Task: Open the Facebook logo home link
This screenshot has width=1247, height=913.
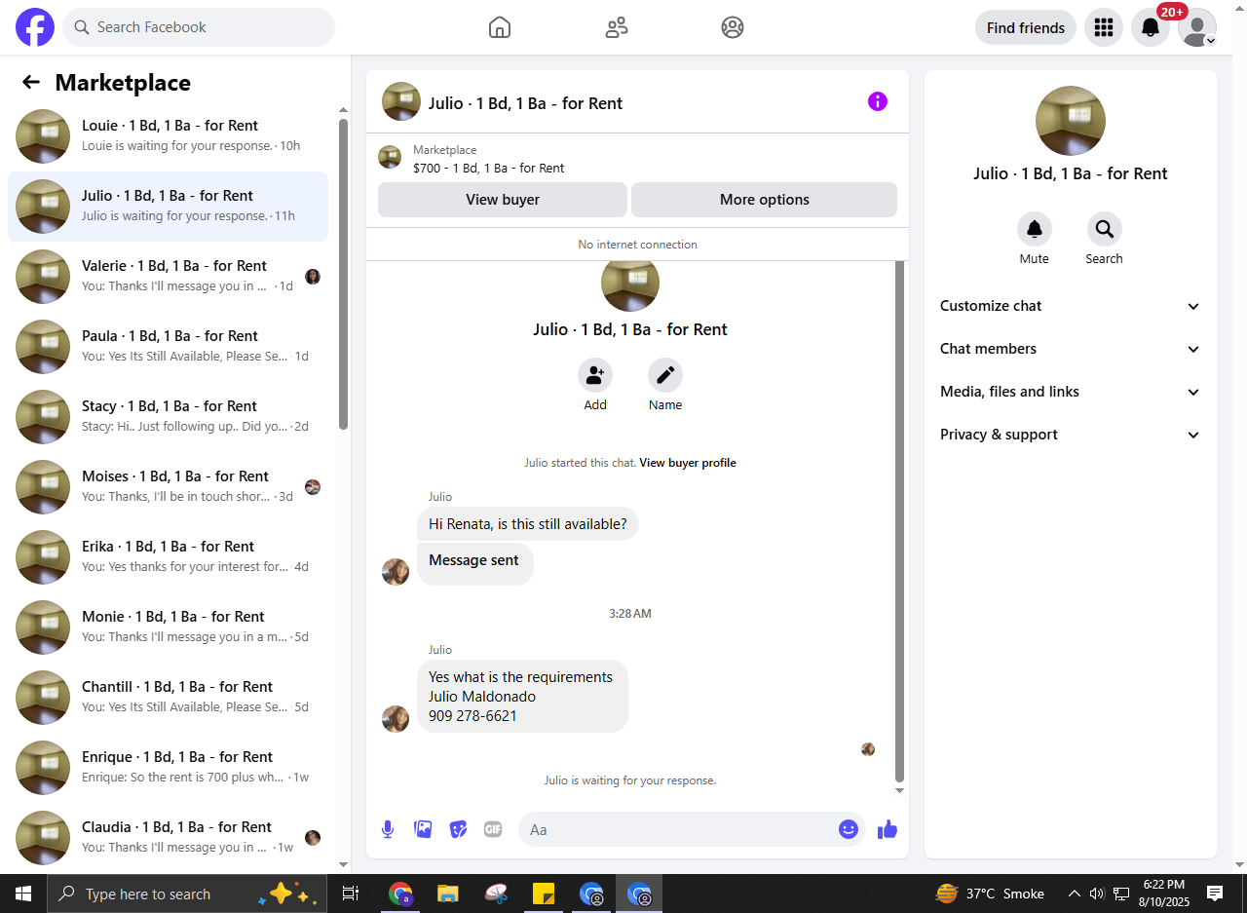Action: 35,27
